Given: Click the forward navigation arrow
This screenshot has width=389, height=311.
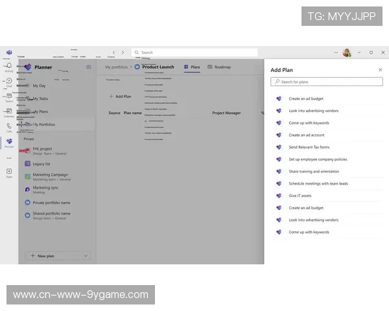Looking at the screenshot, I should pos(123,52).
